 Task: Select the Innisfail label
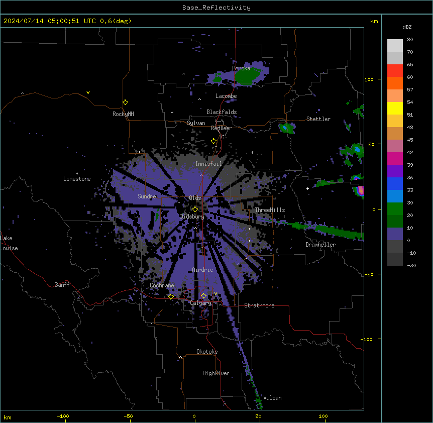209,164
